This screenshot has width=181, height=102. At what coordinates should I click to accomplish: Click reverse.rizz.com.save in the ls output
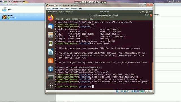point(112,36)
